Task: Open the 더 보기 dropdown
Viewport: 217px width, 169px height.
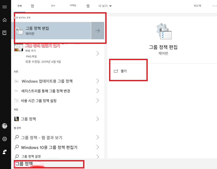Action: (105, 6)
